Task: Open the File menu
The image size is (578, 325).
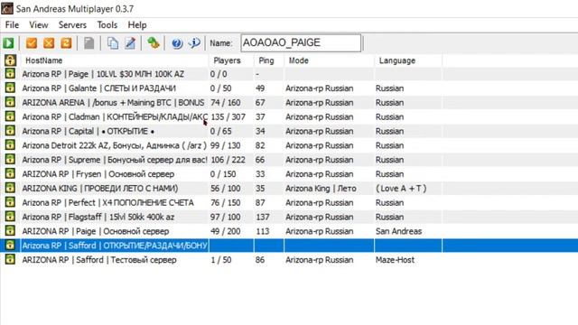Action: pyautogui.click(x=12, y=25)
